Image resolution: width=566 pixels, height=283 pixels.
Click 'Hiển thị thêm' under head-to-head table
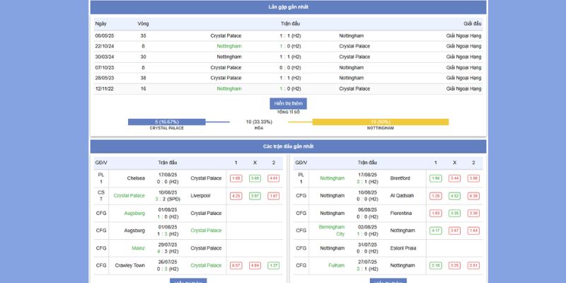pyautogui.click(x=288, y=103)
